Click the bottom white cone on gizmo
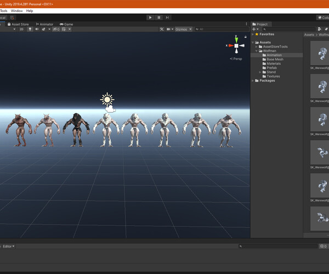 tap(236, 50)
